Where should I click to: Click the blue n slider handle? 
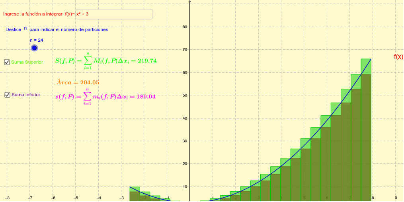[x=34, y=48]
